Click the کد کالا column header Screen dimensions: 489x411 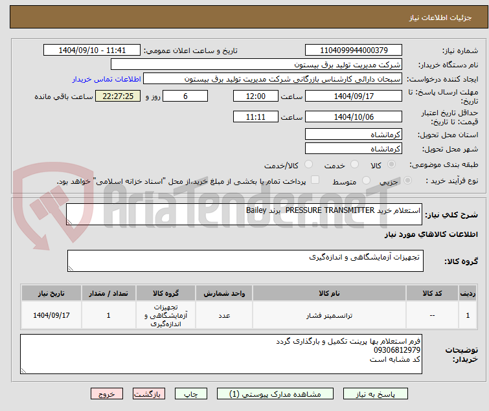pyautogui.click(x=432, y=293)
